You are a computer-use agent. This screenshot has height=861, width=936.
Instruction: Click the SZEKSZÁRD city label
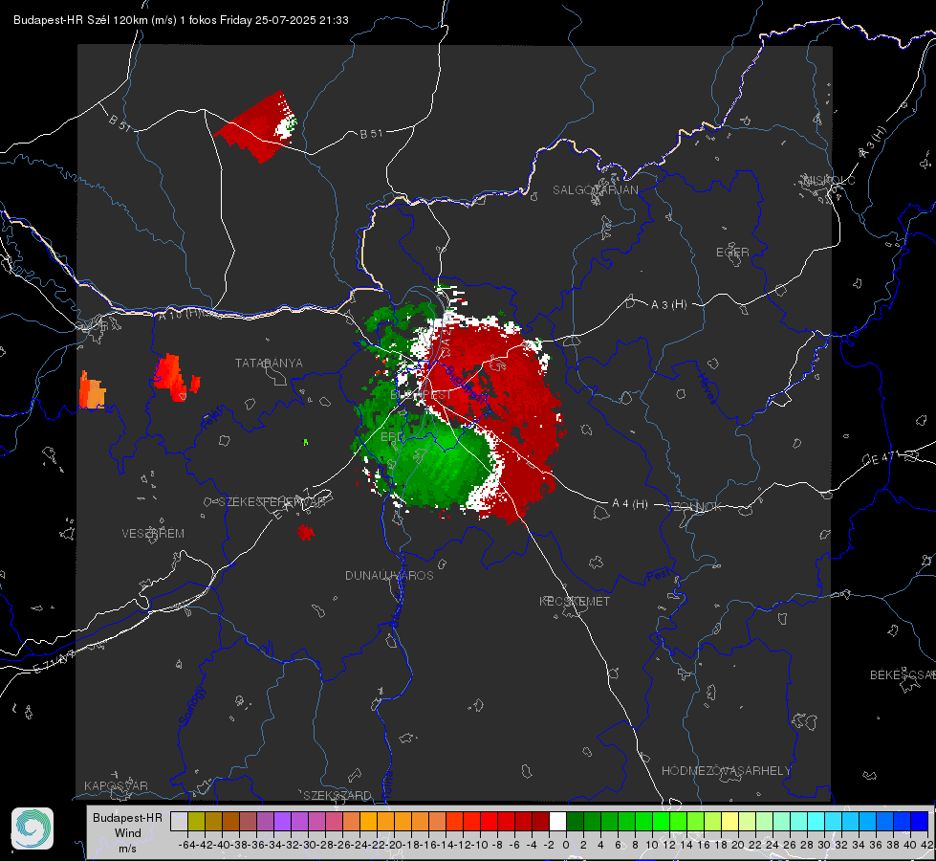pos(337,795)
